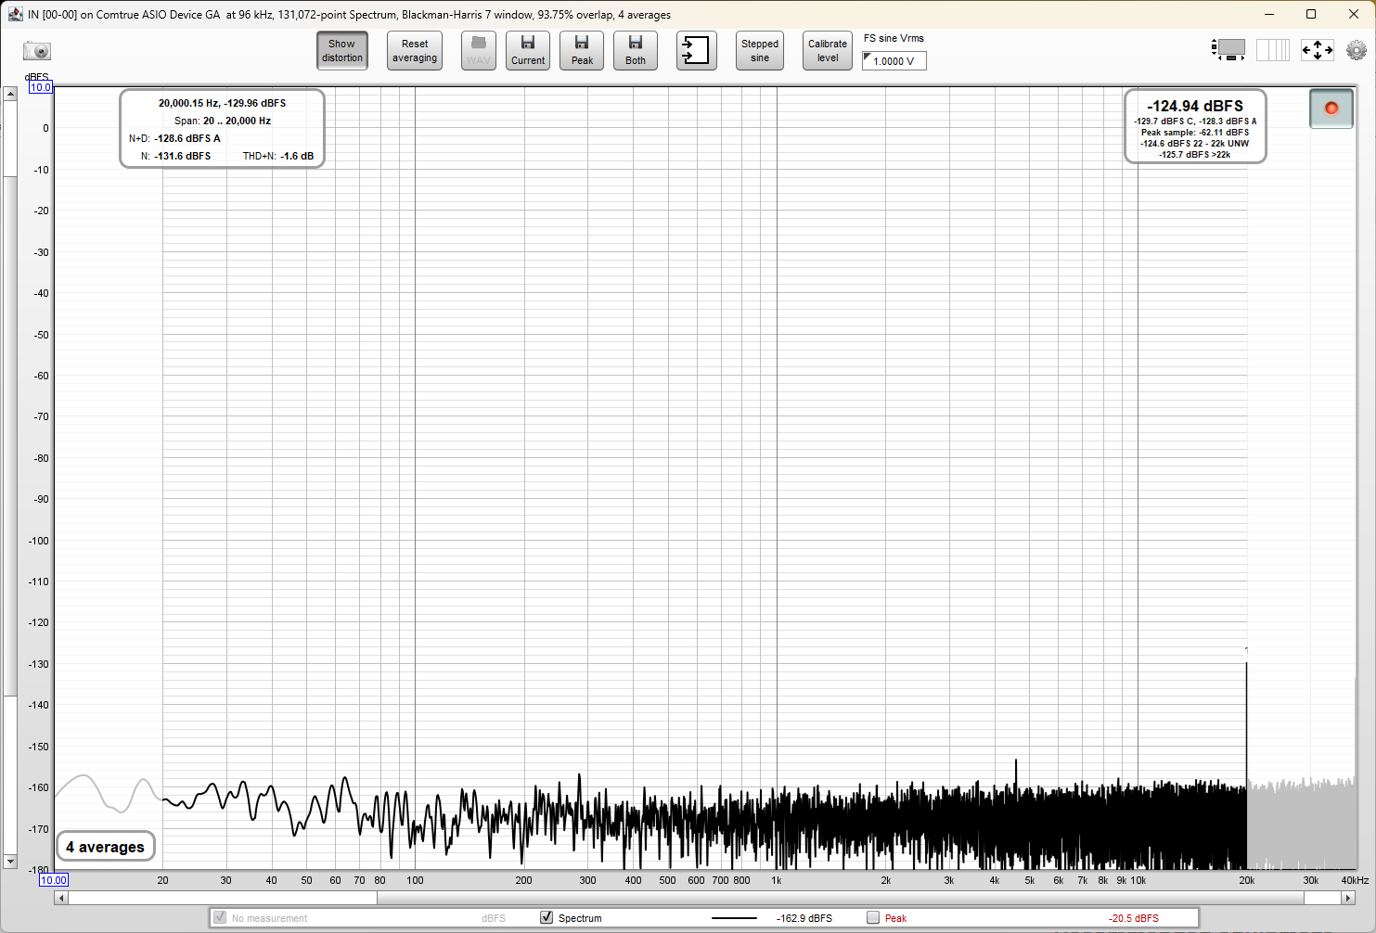Open RTA settings gear
1376x933 pixels.
pos(1357,50)
